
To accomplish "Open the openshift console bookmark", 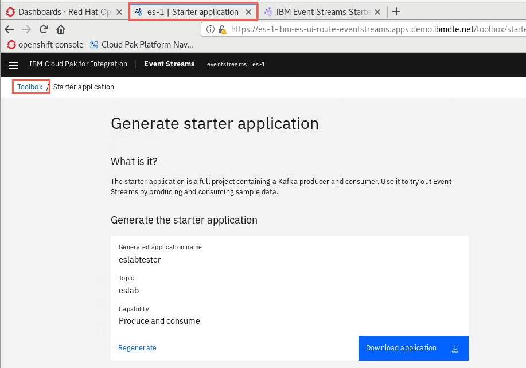I will click(45, 45).
